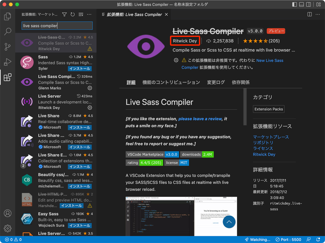Screen dimensions: 325x243
Task: Switch to the 依存関係 tab
Action: 240,82
